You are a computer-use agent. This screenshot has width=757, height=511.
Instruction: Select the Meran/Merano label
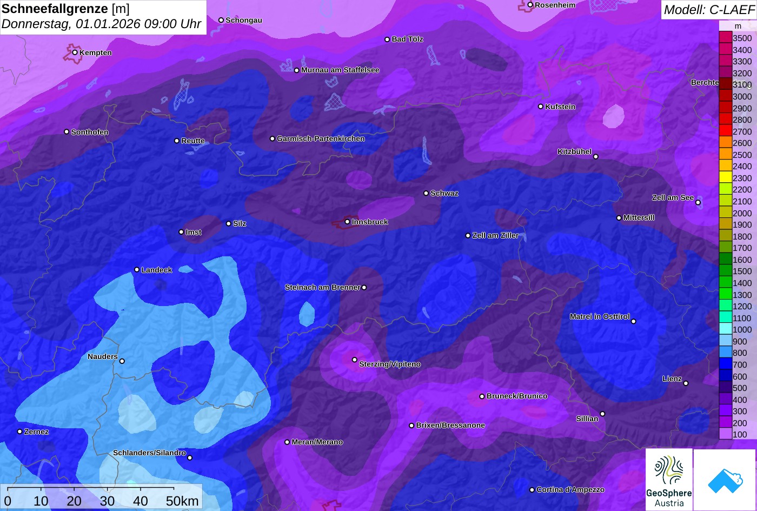pyautogui.click(x=317, y=442)
